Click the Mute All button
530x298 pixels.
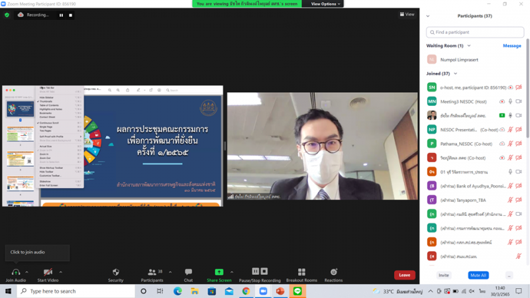point(478,275)
